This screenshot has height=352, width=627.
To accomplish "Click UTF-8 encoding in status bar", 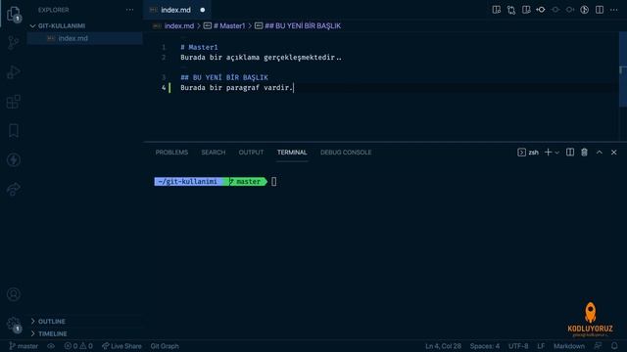I will [x=518, y=346].
